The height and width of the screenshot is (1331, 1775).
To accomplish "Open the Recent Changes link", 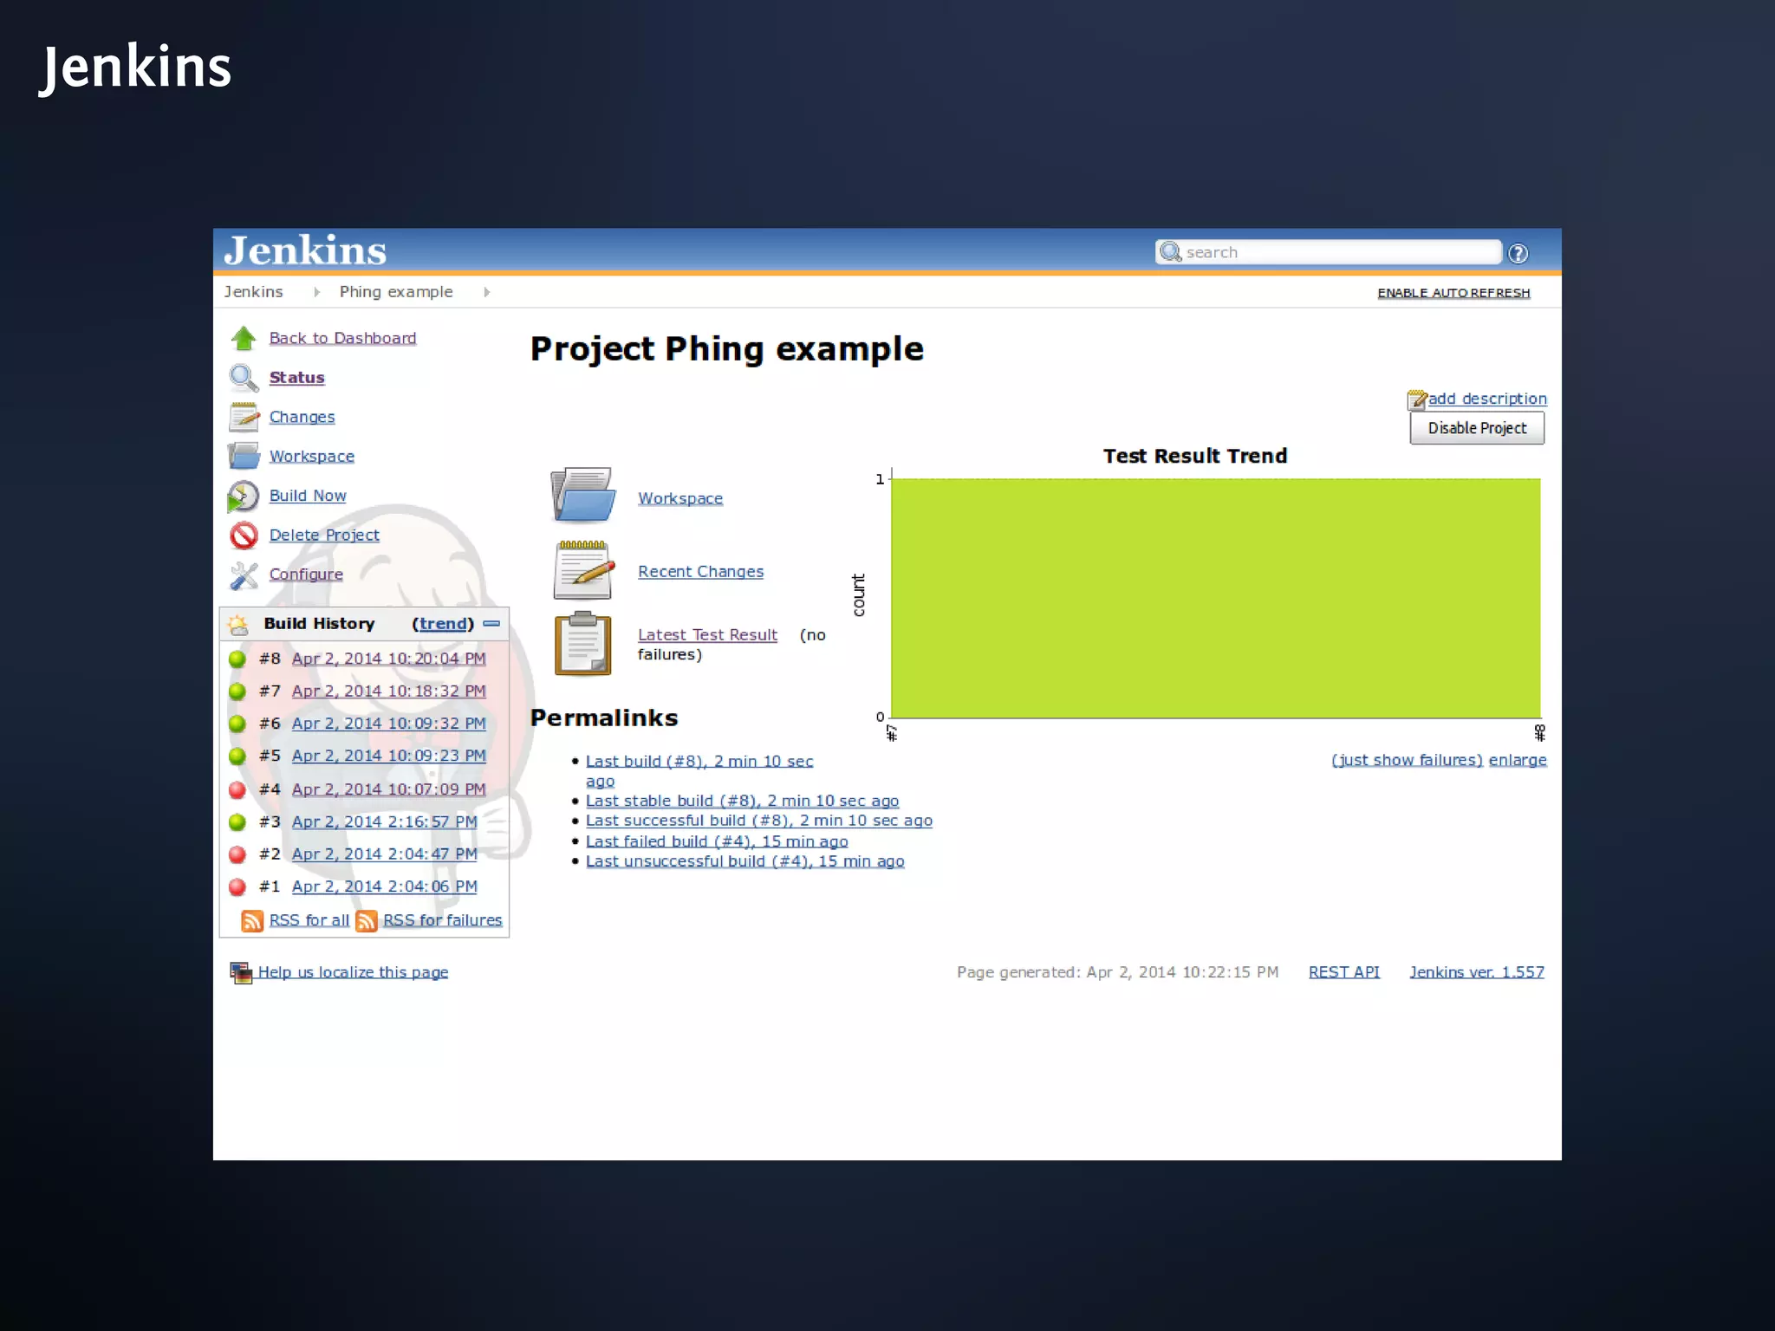I will (x=700, y=572).
